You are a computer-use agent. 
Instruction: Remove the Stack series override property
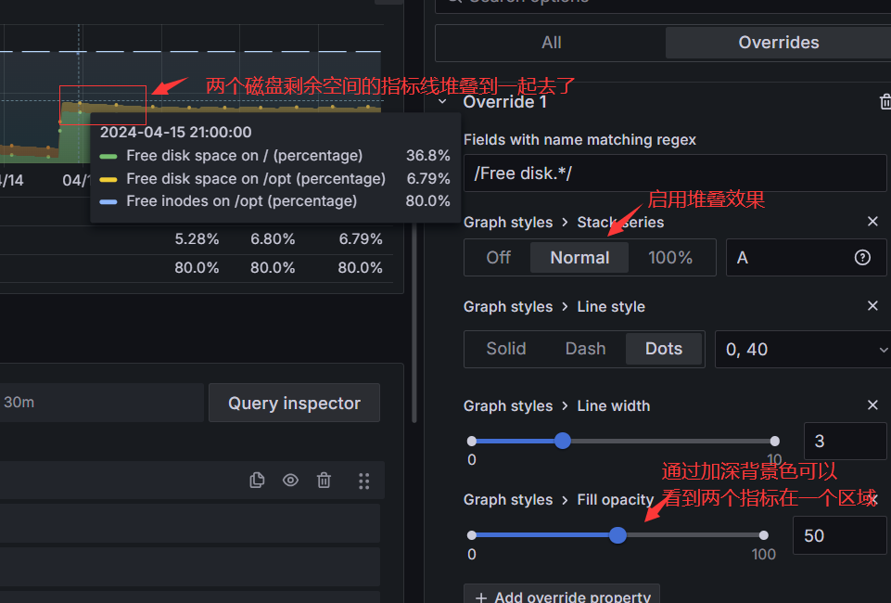point(872,222)
